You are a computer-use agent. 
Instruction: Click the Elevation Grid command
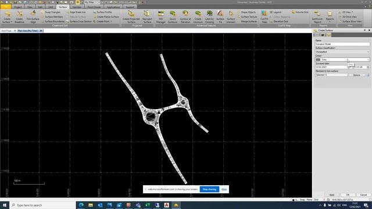[279, 21]
